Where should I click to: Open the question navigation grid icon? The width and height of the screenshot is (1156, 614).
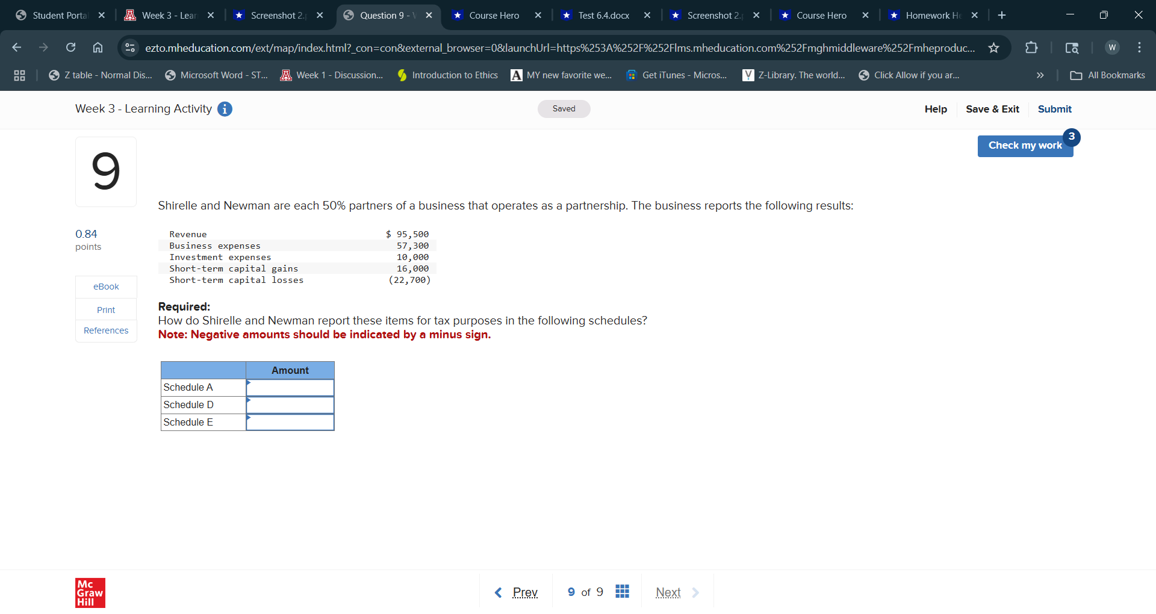pos(622,592)
